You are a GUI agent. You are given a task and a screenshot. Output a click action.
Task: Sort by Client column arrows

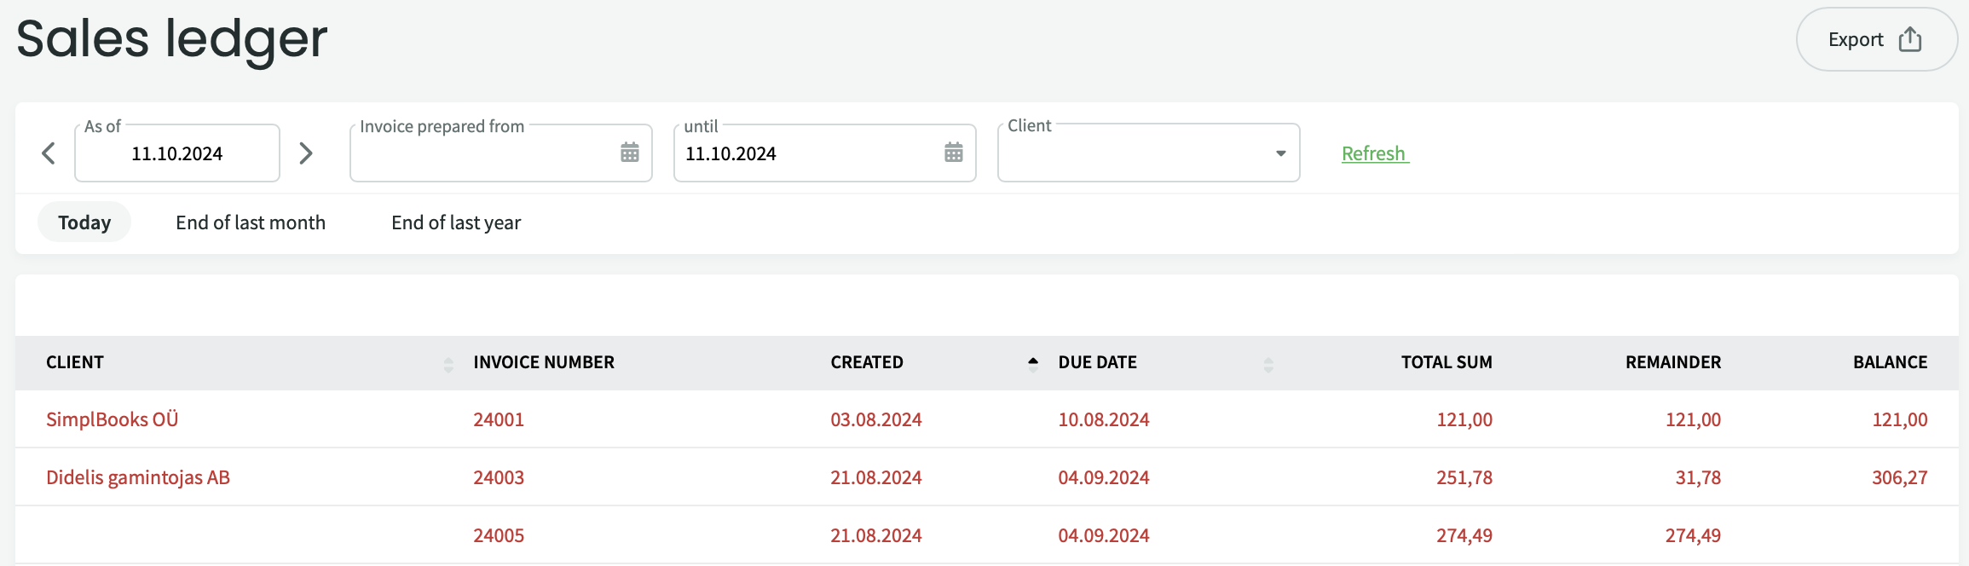coord(448,365)
